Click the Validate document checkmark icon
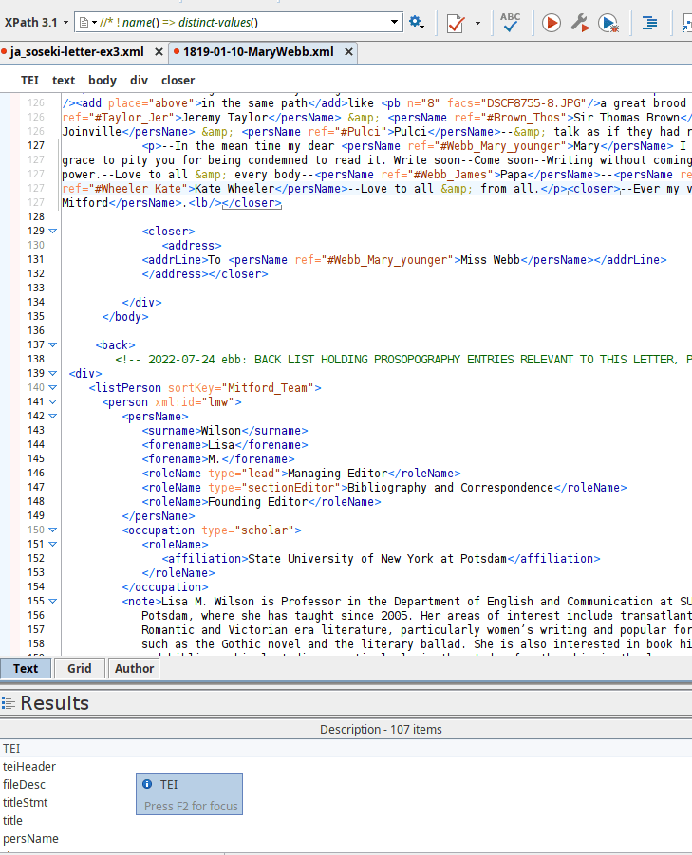The height and width of the screenshot is (855, 692). coord(456,23)
